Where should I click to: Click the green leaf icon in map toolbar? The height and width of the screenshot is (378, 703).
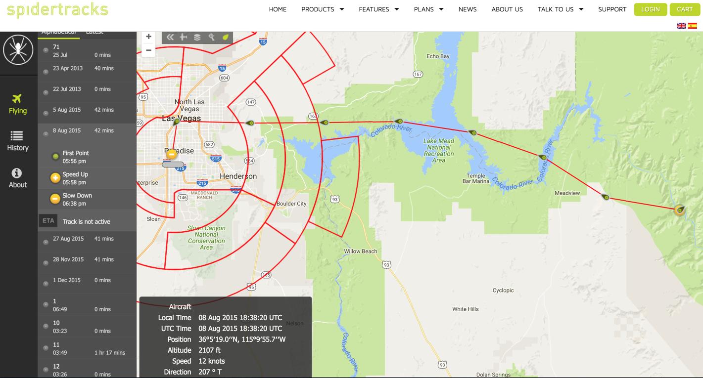[x=226, y=37]
